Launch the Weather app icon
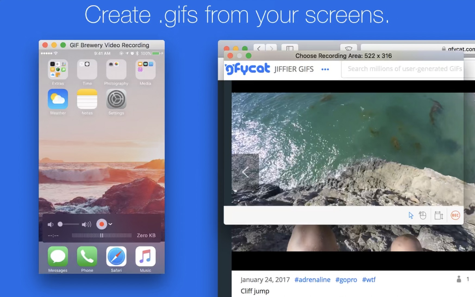 (x=58, y=99)
